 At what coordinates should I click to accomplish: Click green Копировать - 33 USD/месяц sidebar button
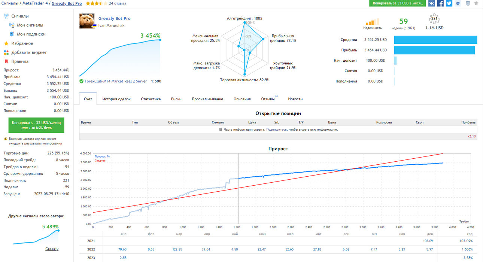(x=36, y=125)
